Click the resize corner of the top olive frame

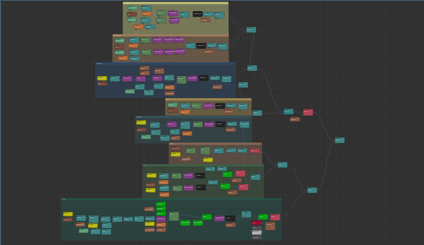coord(227,33)
